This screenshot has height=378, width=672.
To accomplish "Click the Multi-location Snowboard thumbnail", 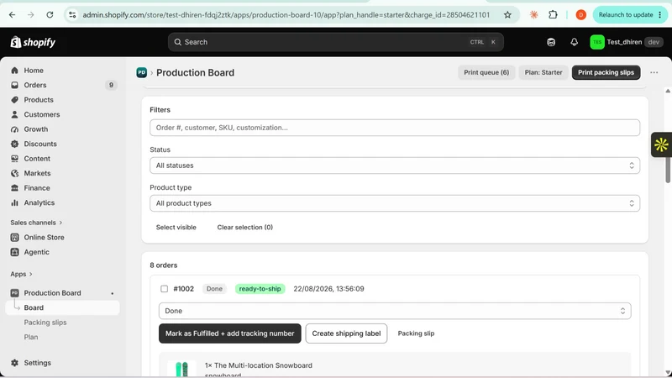I will 181,368.
